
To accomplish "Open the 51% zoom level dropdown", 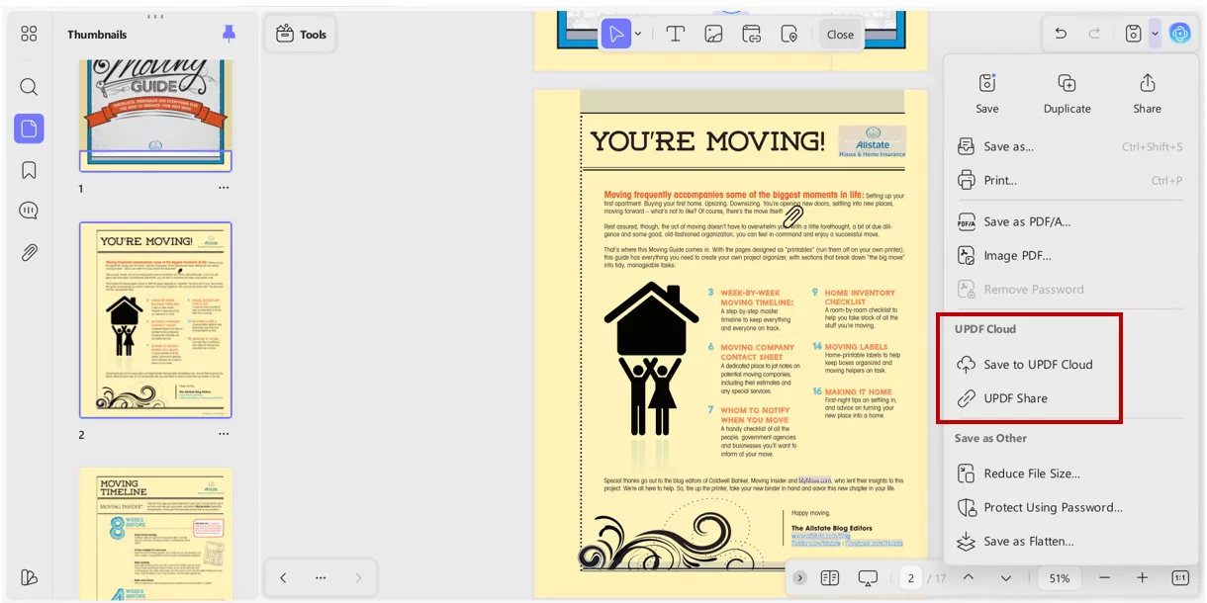I will click(1059, 577).
